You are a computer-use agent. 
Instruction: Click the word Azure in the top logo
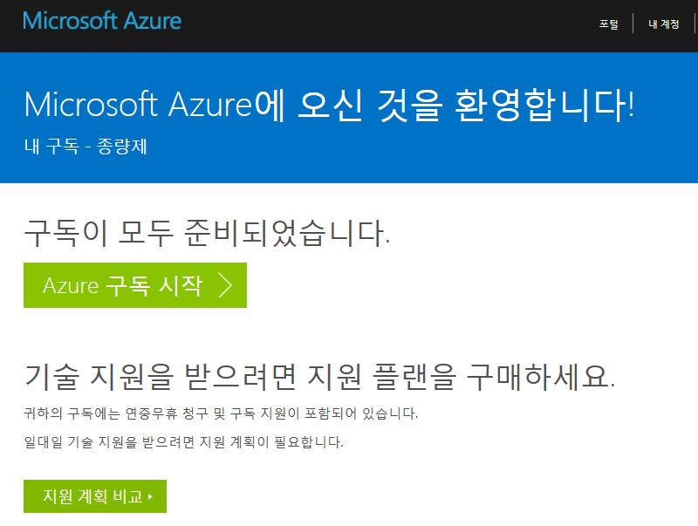pyautogui.click(x=152, y=21)
